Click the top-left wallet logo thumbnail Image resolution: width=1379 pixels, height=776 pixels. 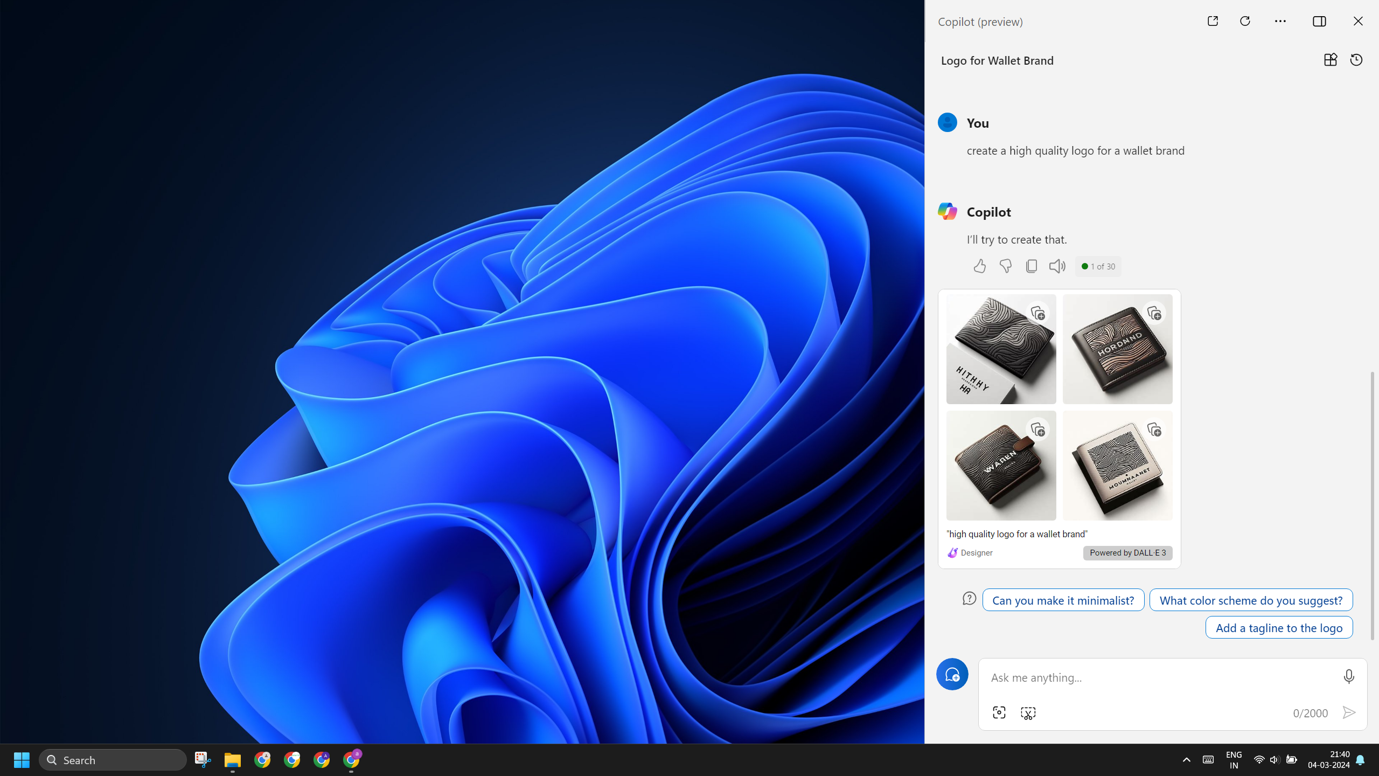[x=1001, y=349]
